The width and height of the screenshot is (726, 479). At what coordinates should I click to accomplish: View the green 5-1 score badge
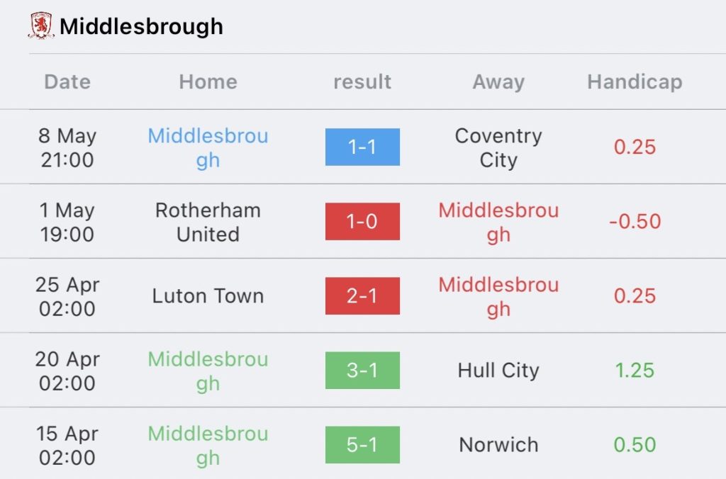pyautogui.click(x=362, y=445)
